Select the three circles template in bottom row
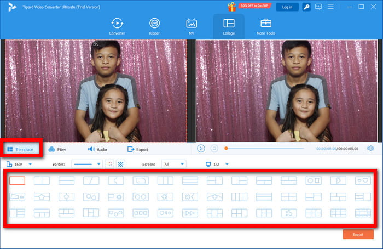Screen dimensions: 383x249 pos(116,213)
